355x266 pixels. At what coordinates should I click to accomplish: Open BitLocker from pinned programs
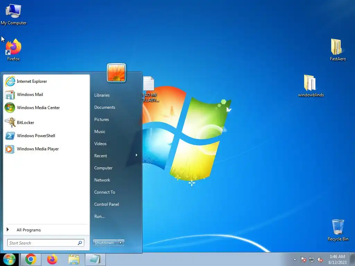(46, 123)
